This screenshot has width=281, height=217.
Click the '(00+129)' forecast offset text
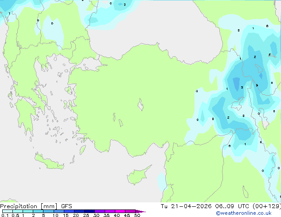pos(267,206)
